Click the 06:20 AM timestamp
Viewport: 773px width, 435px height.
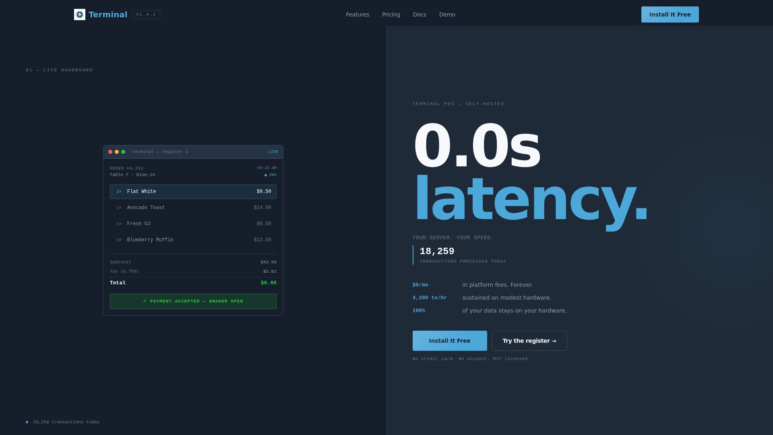pos(267,168)
